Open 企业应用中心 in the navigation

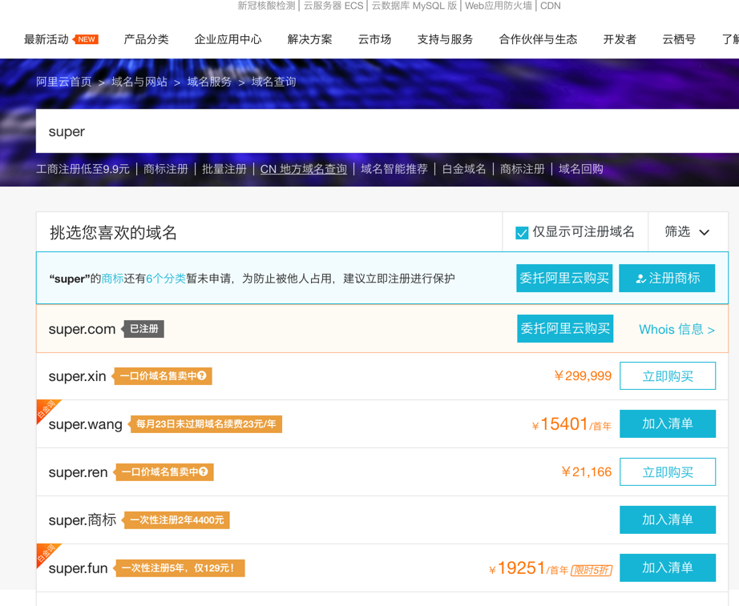(228, 39)
